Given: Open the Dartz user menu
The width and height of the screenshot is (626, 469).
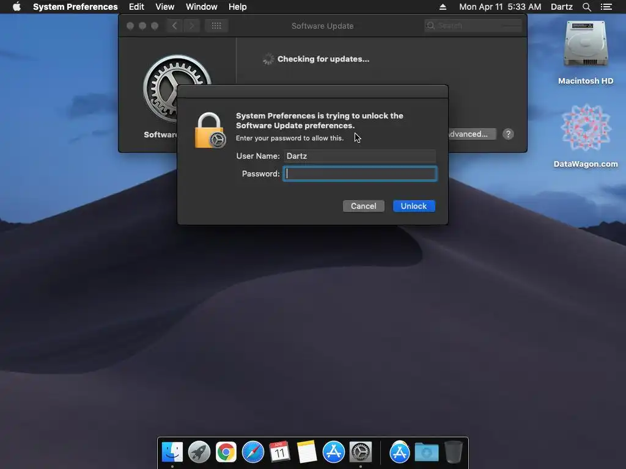Looking at the screenshot, I should (x=561, y=7).
